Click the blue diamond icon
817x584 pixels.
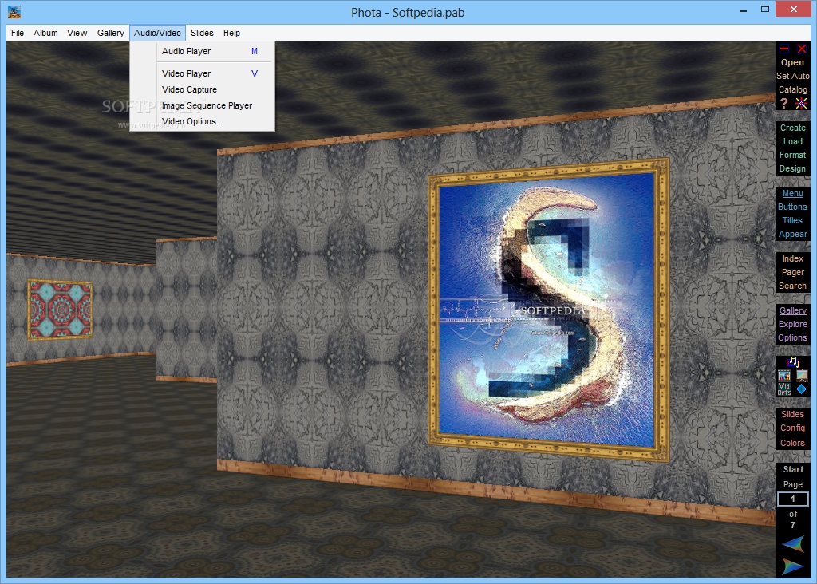(x=802, y=389)
